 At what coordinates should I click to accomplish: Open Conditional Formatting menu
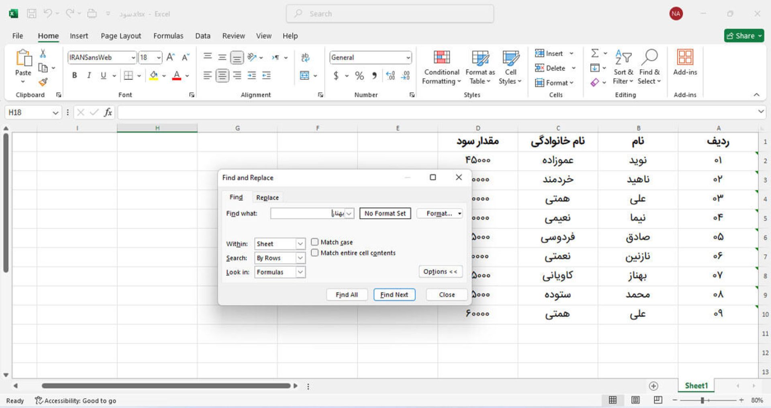pos(441,67)
